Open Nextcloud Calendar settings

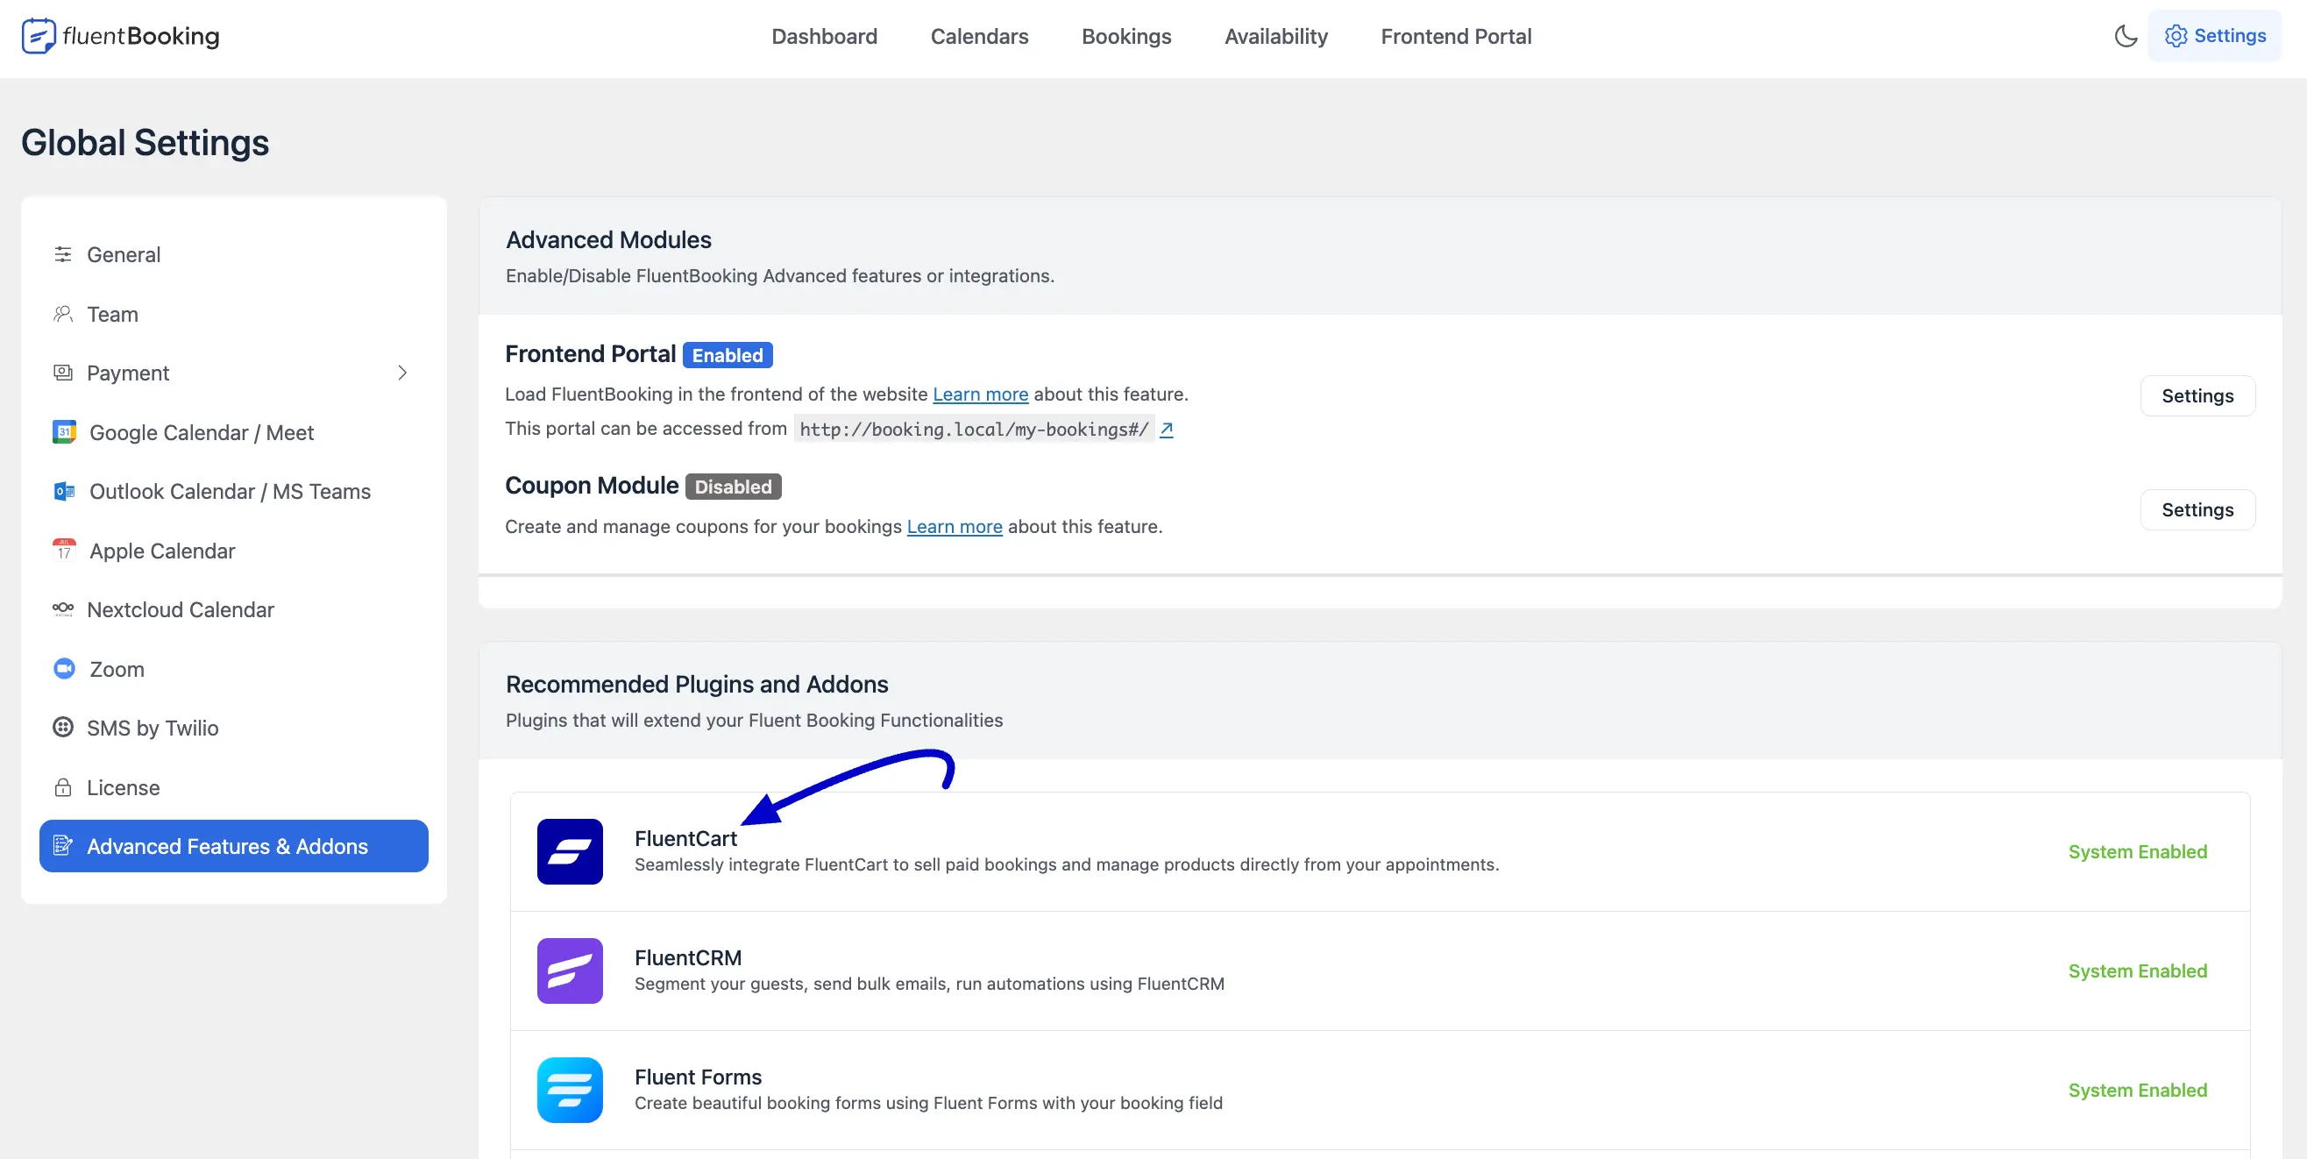coord(234,609)
